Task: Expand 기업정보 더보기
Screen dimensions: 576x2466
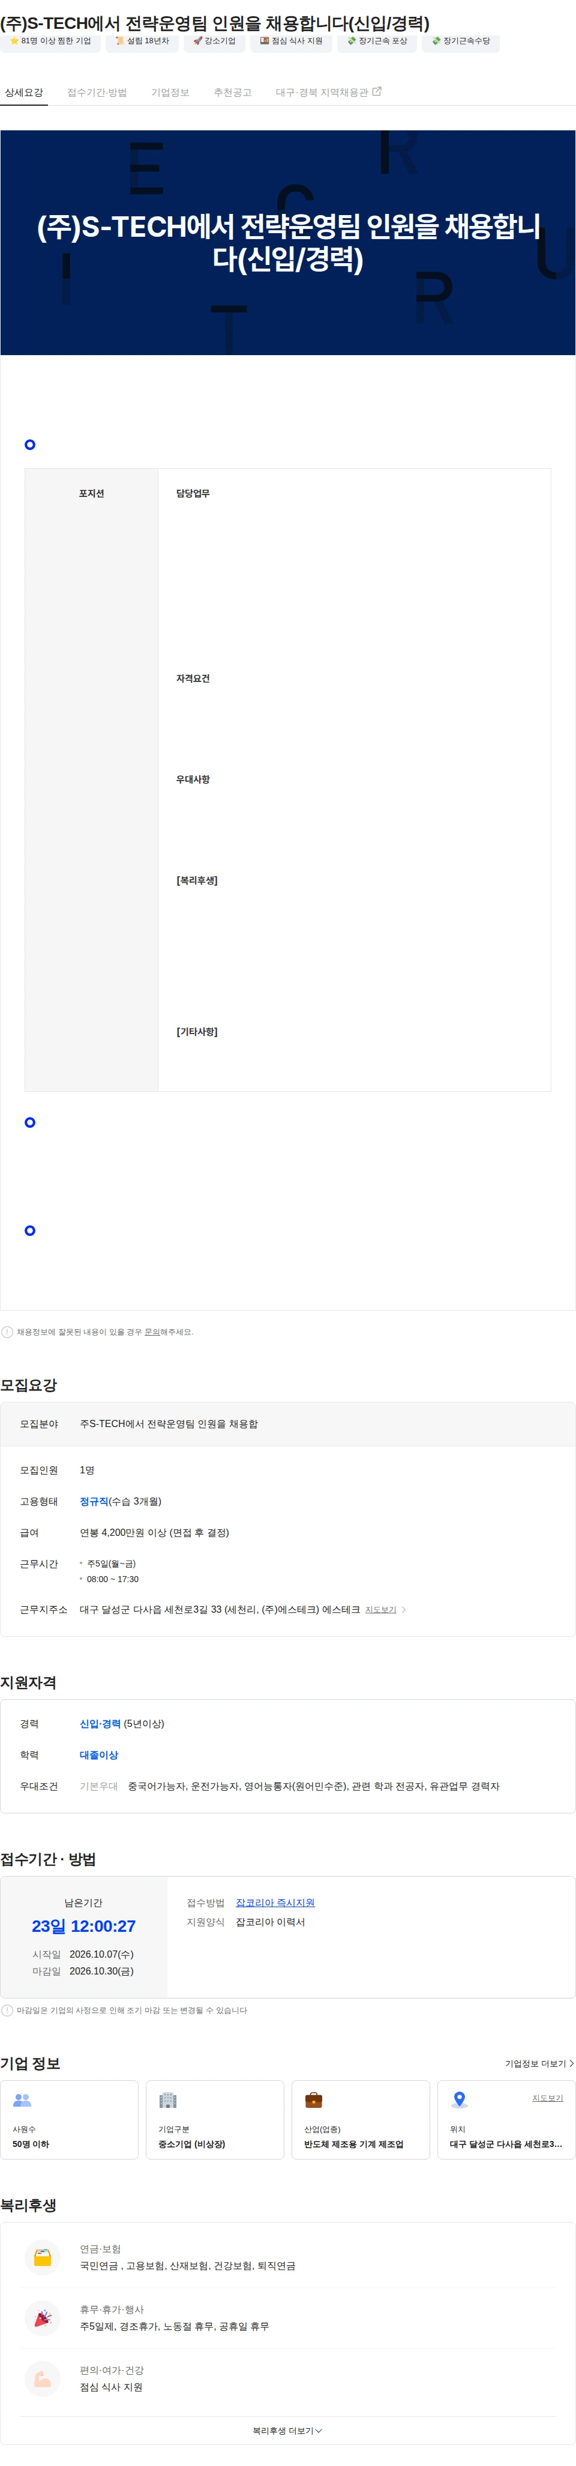Action: [540, 2063]
